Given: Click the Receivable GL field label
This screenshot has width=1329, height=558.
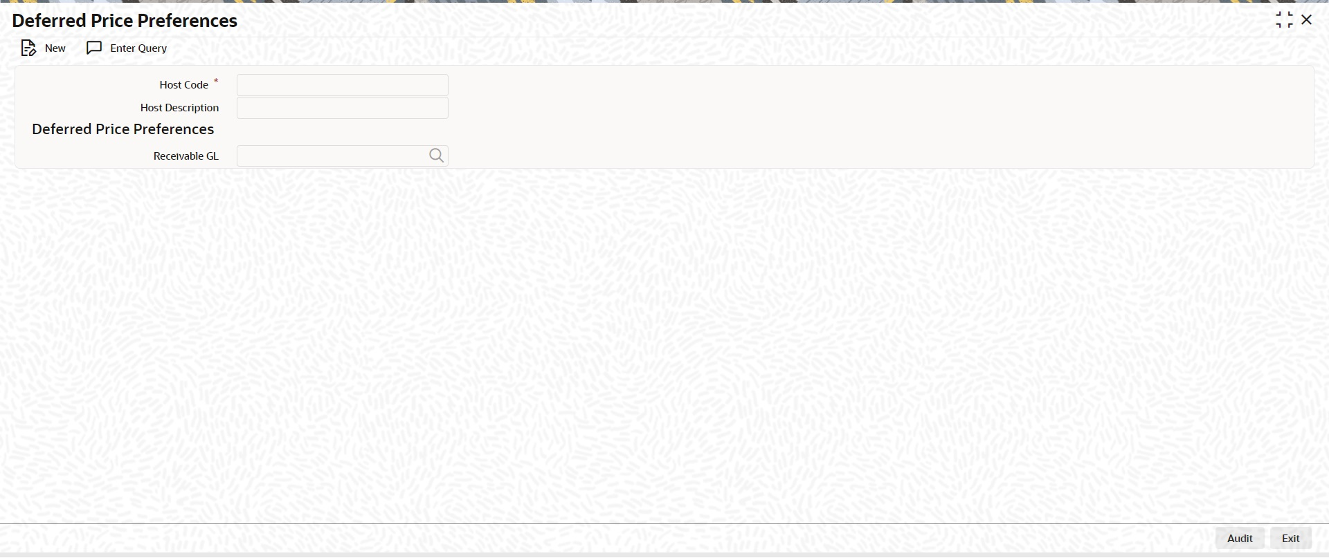Looking at the screenshot, I should point(186,156).
